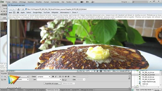Choose the Zoom magnifier tool in status bar

(x=83, y=71)
